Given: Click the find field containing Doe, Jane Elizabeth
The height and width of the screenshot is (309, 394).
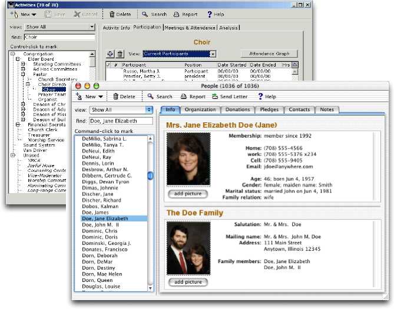Looking at the screenshot, I should (122, 121).
